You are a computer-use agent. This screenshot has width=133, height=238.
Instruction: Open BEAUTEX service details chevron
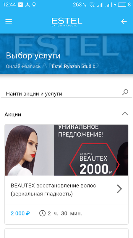(x=119, y=189)
